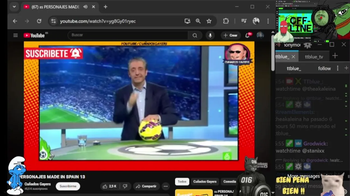Open more actions three-dot button

click(165, 186)
